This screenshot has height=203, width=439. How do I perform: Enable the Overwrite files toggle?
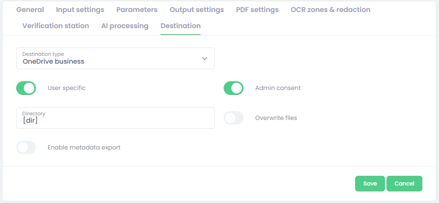tap(234, 118)
